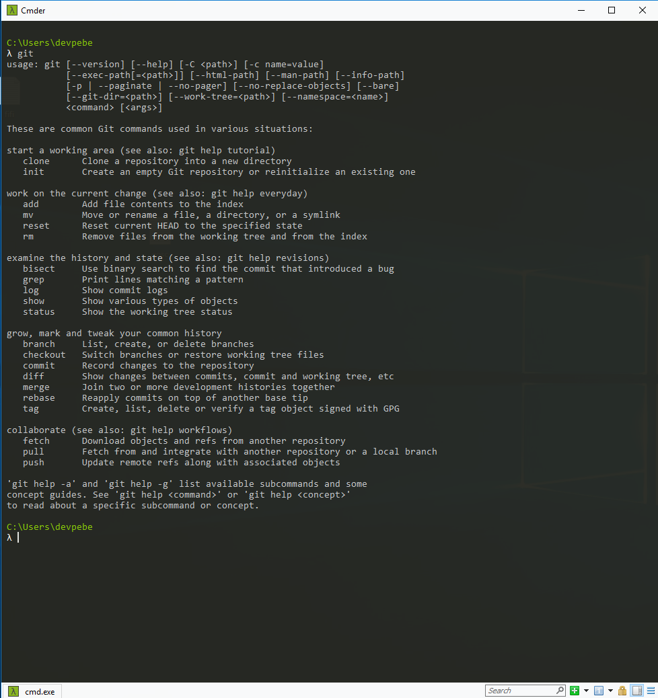658x698 pixels.
Task: Click the Cmder title in the window bar
Action: [x=32, y=10]
